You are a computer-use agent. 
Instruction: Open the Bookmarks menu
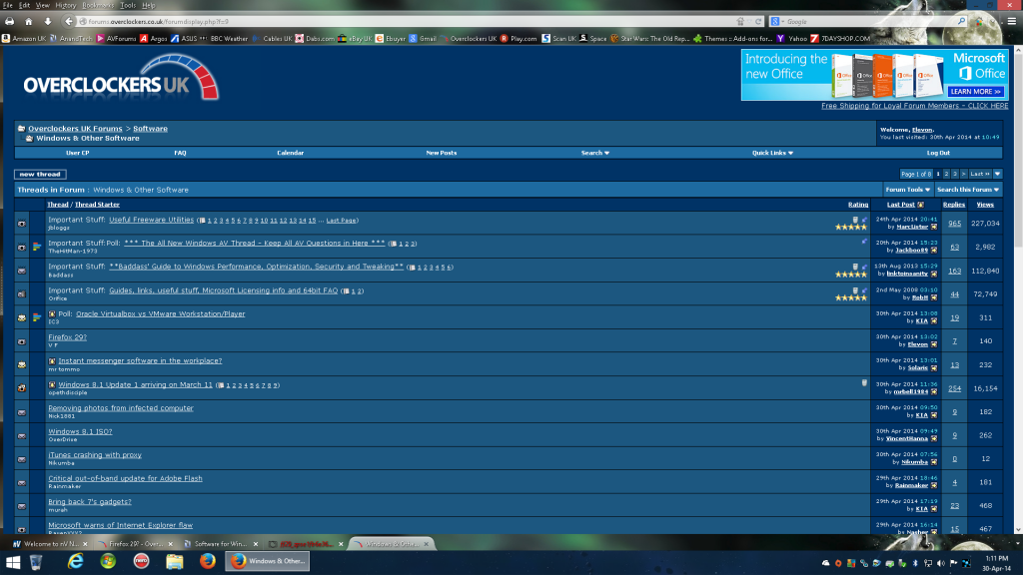pos(98,5)
